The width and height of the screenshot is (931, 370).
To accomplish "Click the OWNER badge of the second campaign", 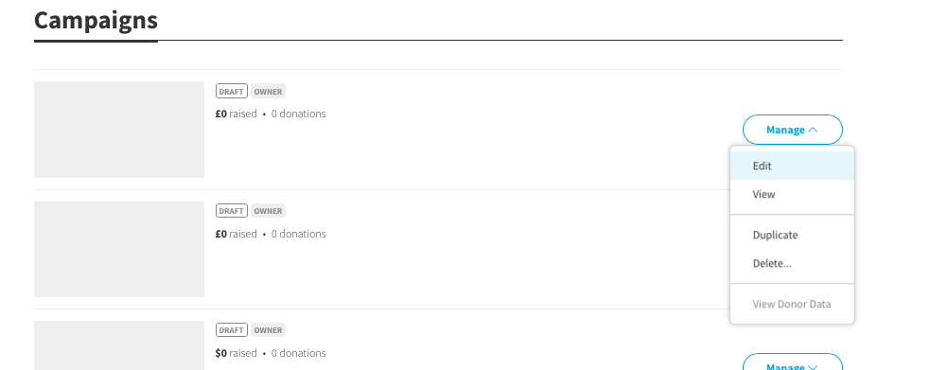I will (268, 211).
